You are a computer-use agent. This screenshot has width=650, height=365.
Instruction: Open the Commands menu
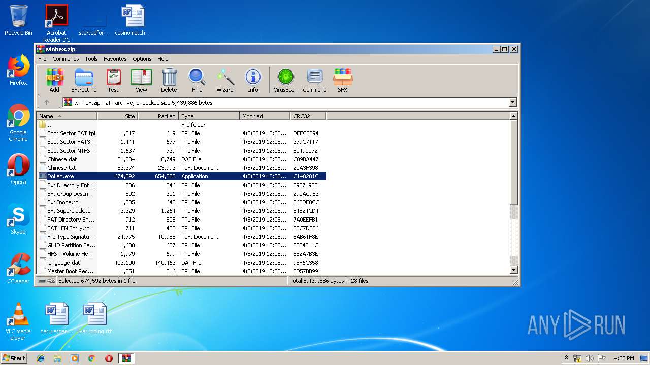coord(66,59)
